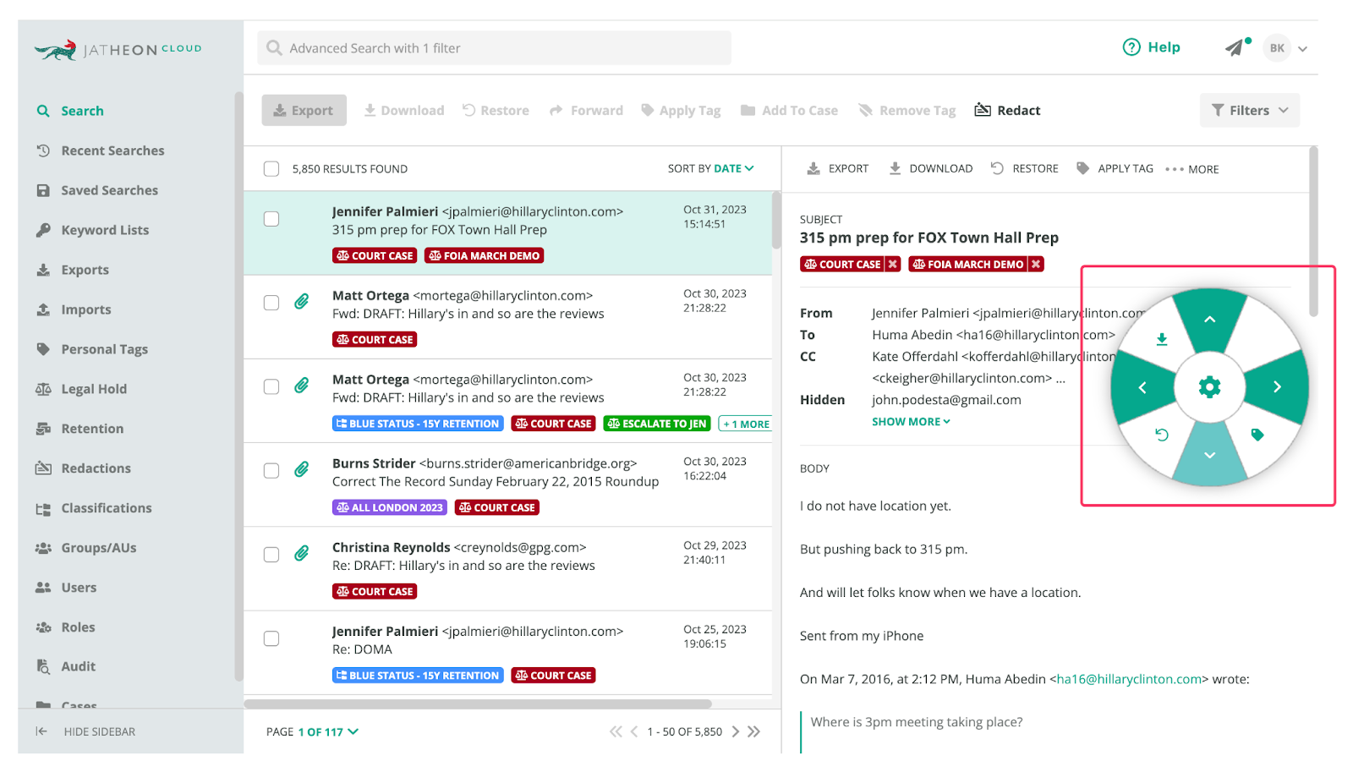Screen dimensions: 1353x772
Task: Click the left arrow in the radial menu
Action: [1142, 387]
